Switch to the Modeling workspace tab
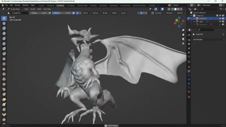Image resolution: width=226 pixels, height=127 pixels. point(50,6)
